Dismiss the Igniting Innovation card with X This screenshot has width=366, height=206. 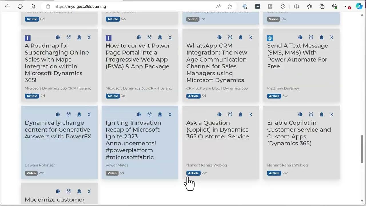170,114
